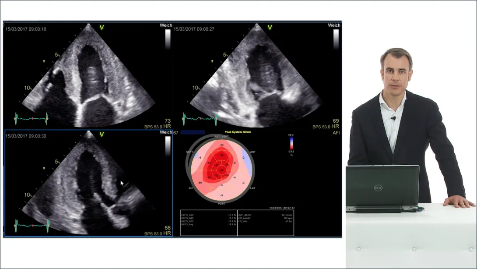Click the ECG trace in the 09:00:30 view

(32, 226)
